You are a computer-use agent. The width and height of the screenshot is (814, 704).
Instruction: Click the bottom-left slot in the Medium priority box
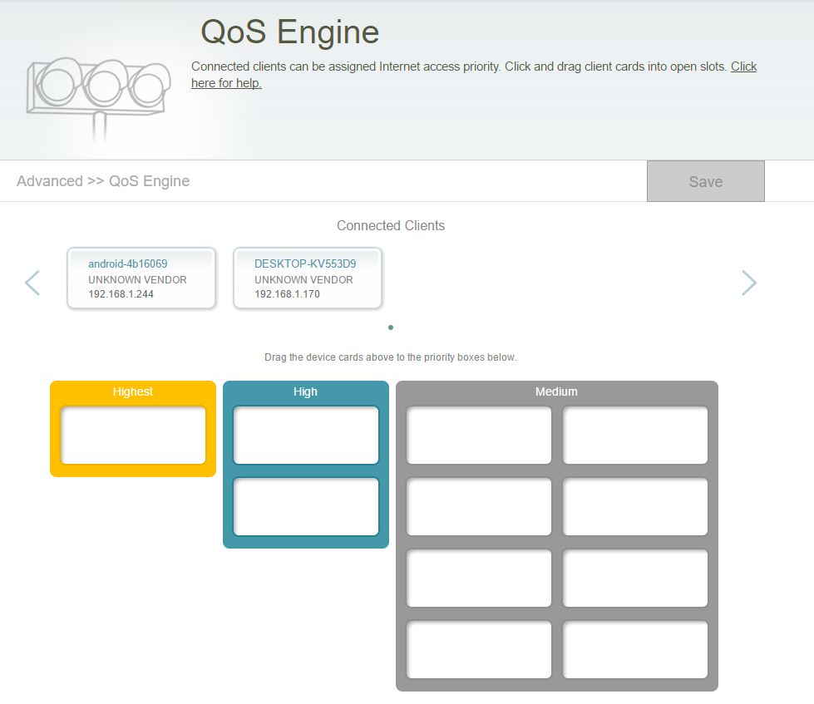pyautogui.click(x=479, y=649)
